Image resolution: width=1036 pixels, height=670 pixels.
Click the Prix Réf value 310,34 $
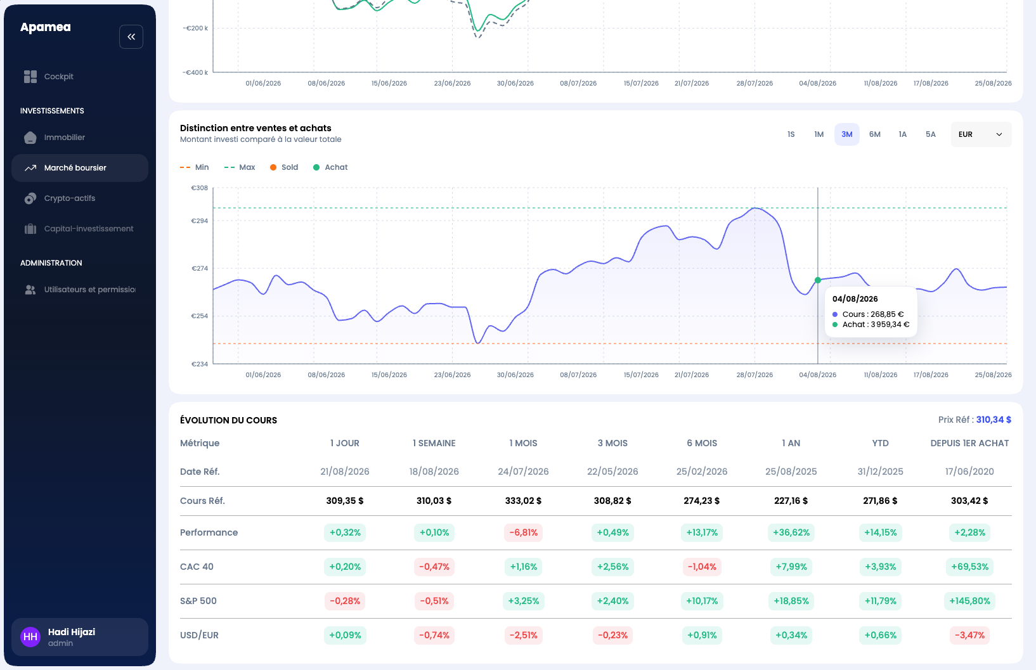(994, 420)
